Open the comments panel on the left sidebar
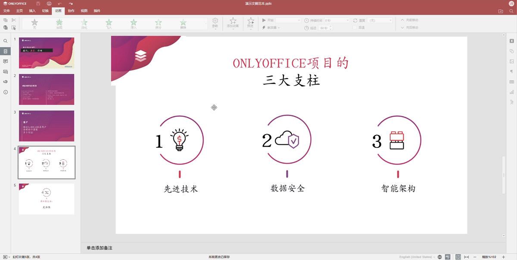 [x=6, y=62]
